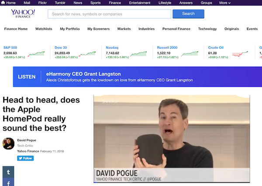262x186 pixels.
Task: Open the S&P 500 mini chart
Action: coord(36,54)
